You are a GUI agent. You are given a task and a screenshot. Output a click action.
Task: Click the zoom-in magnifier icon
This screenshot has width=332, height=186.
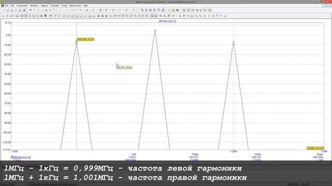click(x=161, y=16)
